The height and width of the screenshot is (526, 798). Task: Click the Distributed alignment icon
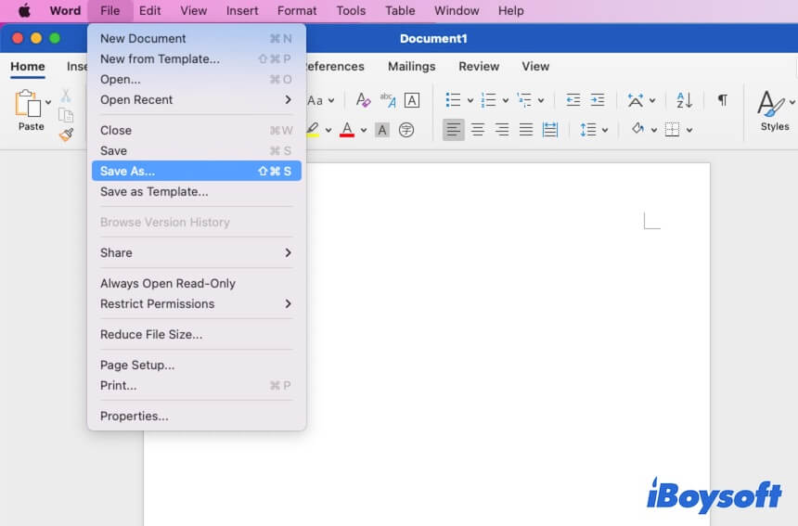pos(550,130)
